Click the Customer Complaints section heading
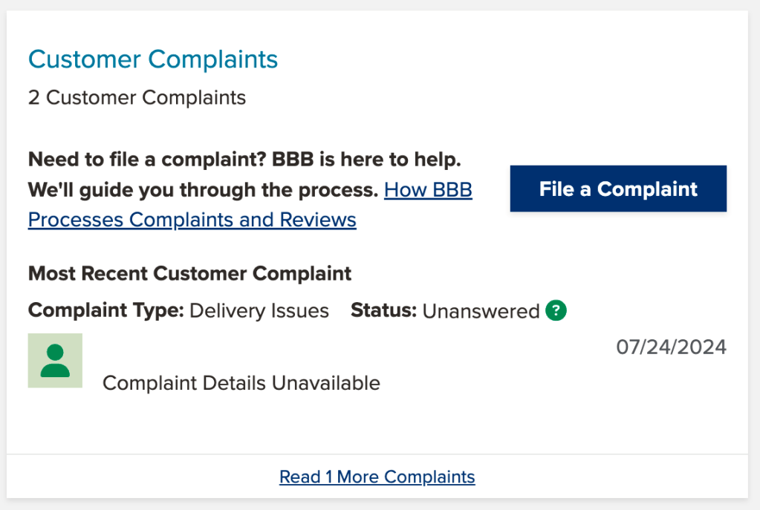Screen dimensions: 760x510 point(153,59)
